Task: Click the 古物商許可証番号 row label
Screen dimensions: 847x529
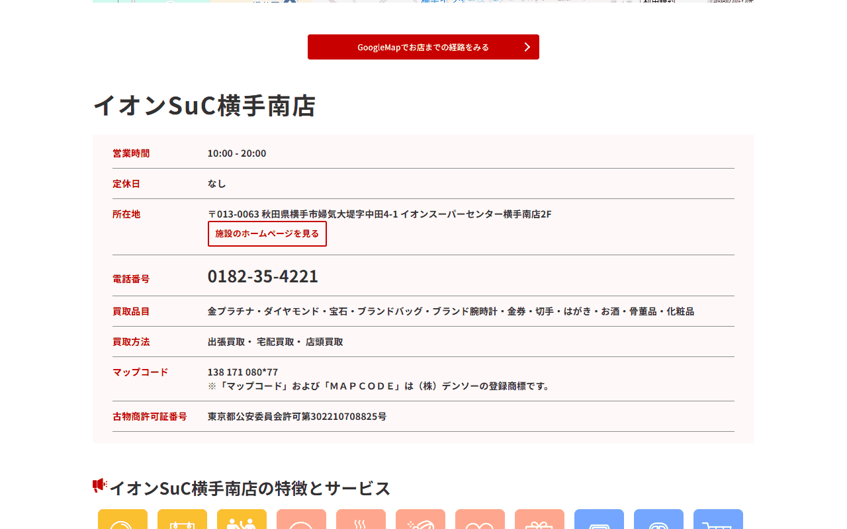Action: [150, 417]
